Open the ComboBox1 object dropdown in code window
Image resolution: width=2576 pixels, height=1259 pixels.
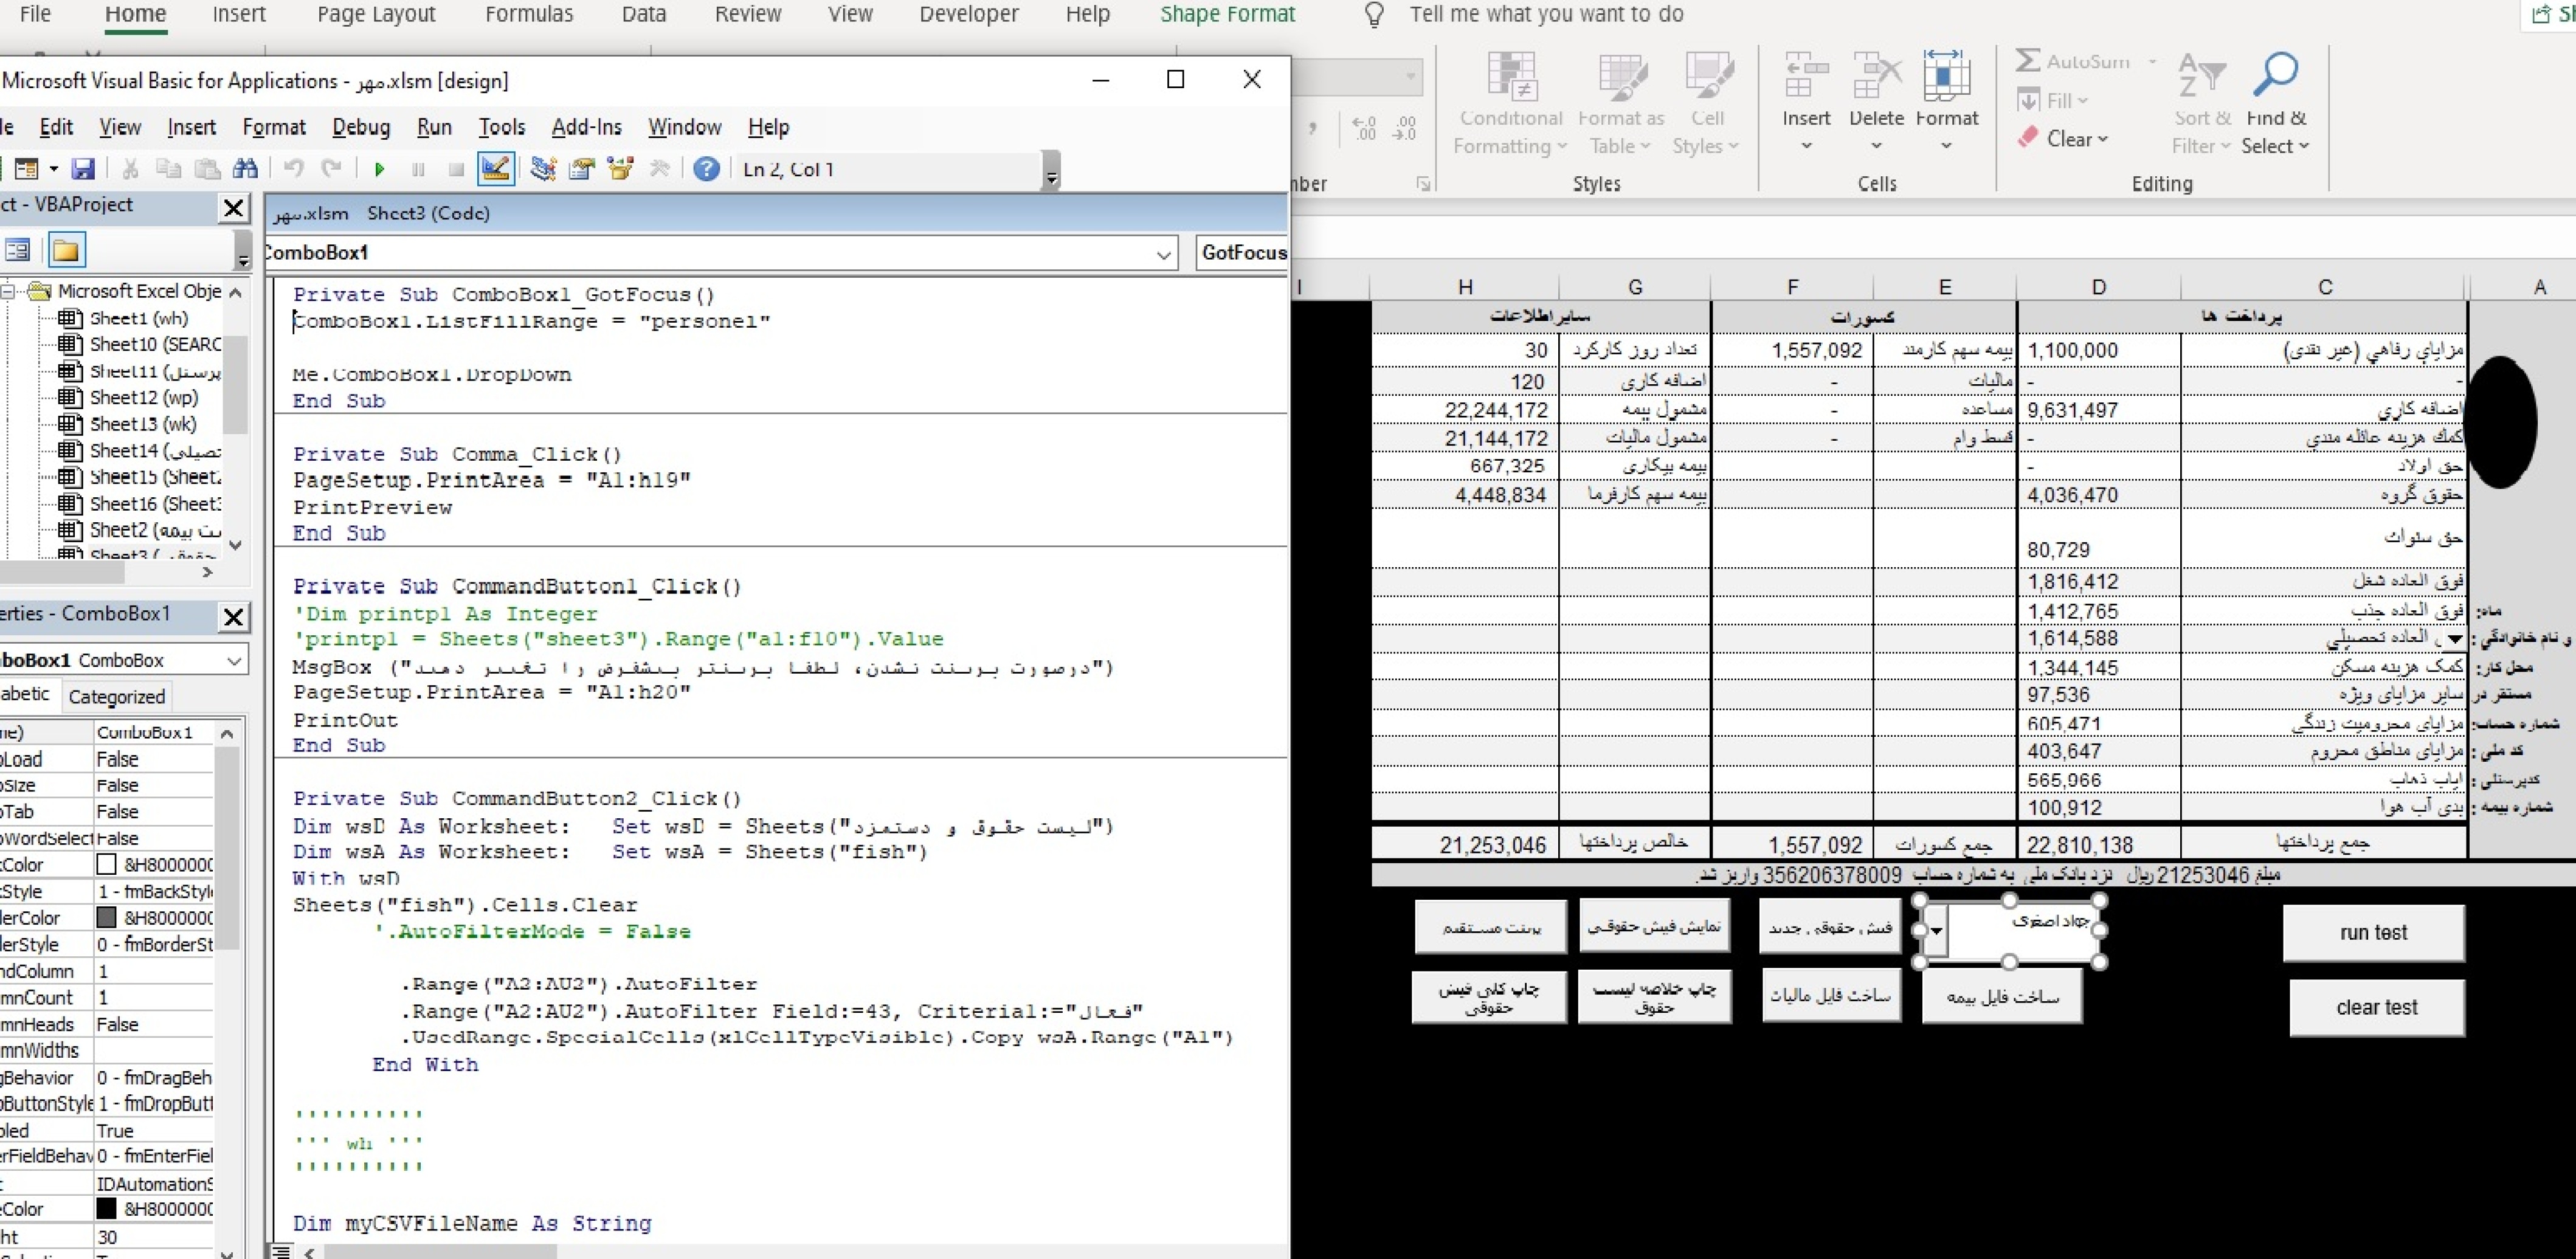(x=1163, y=254)
